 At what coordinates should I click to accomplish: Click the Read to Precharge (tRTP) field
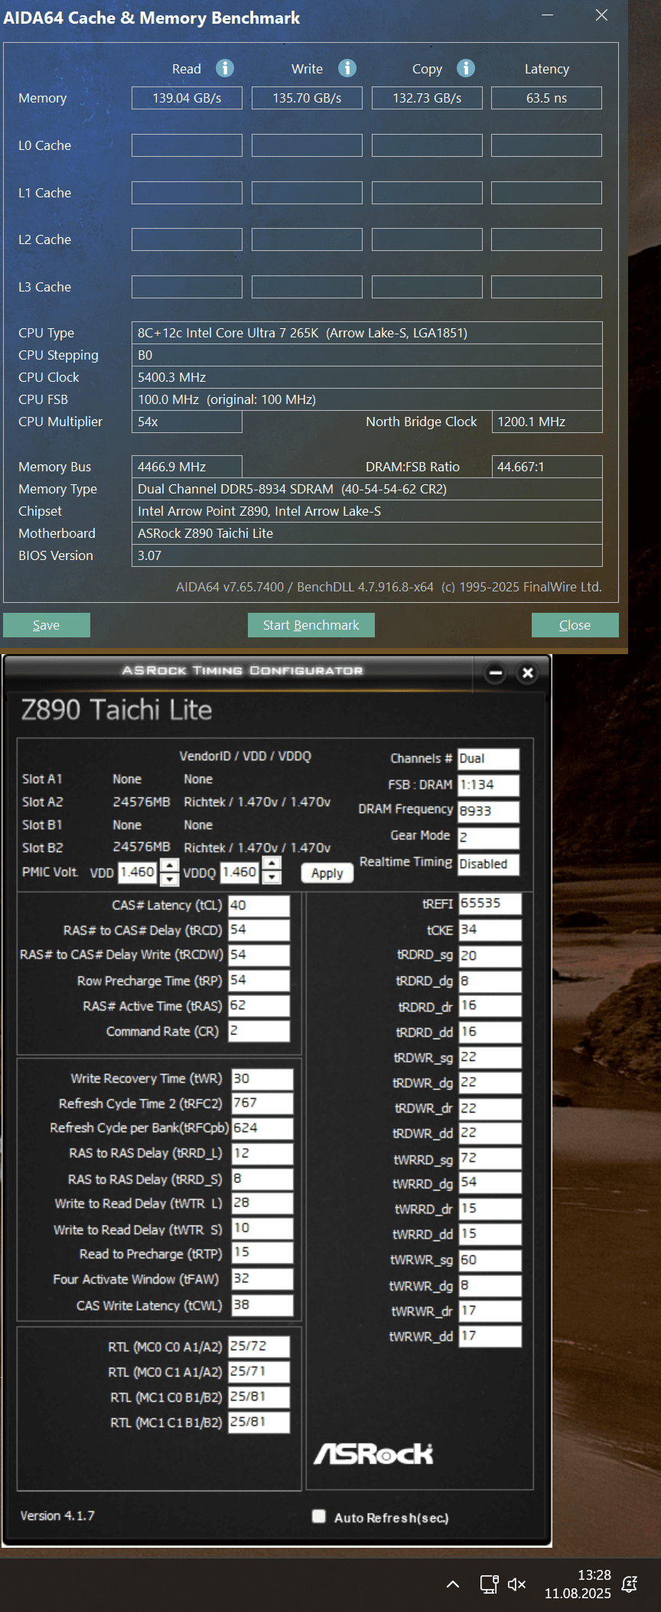click(262, 1252)
